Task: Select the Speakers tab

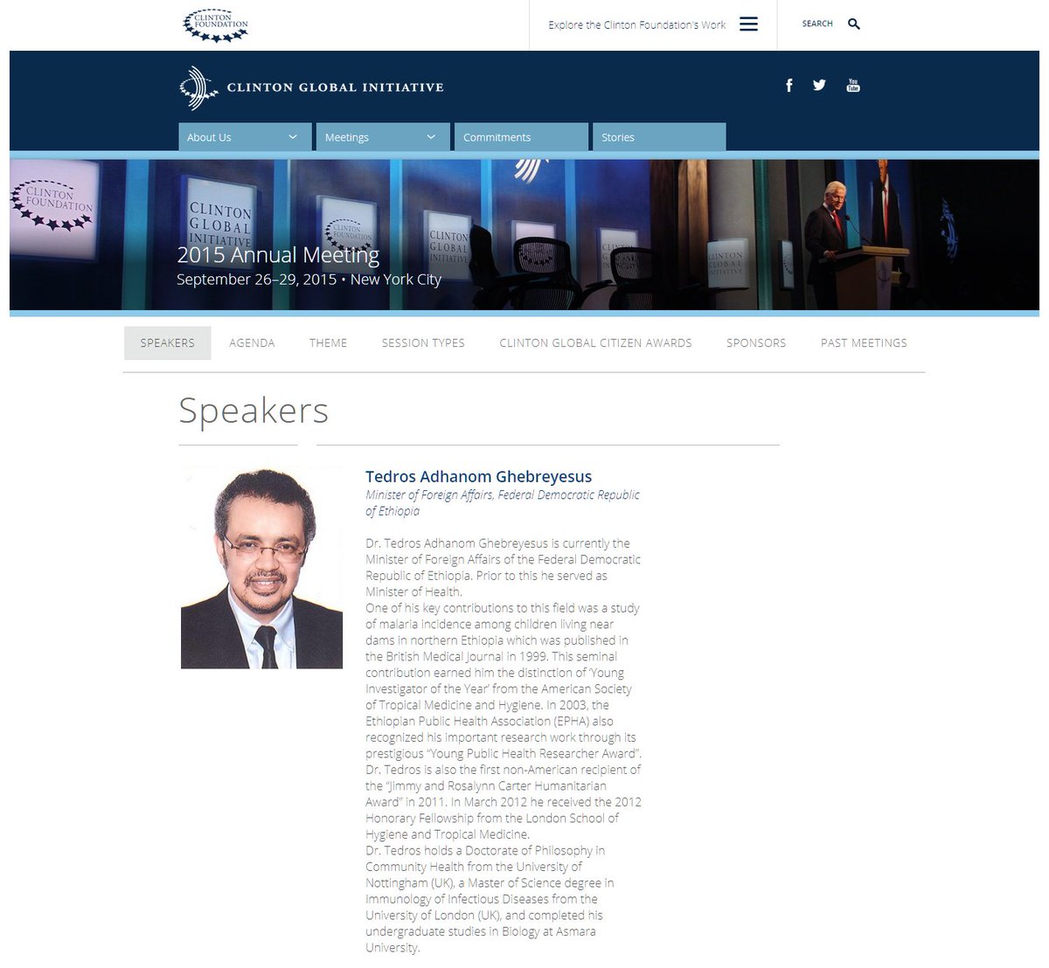Action: 168,343
